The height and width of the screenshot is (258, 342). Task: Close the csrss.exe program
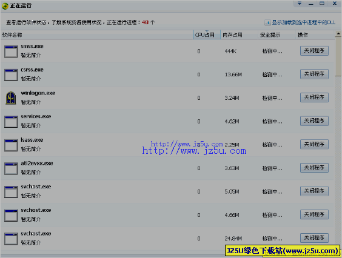(314, 74)
